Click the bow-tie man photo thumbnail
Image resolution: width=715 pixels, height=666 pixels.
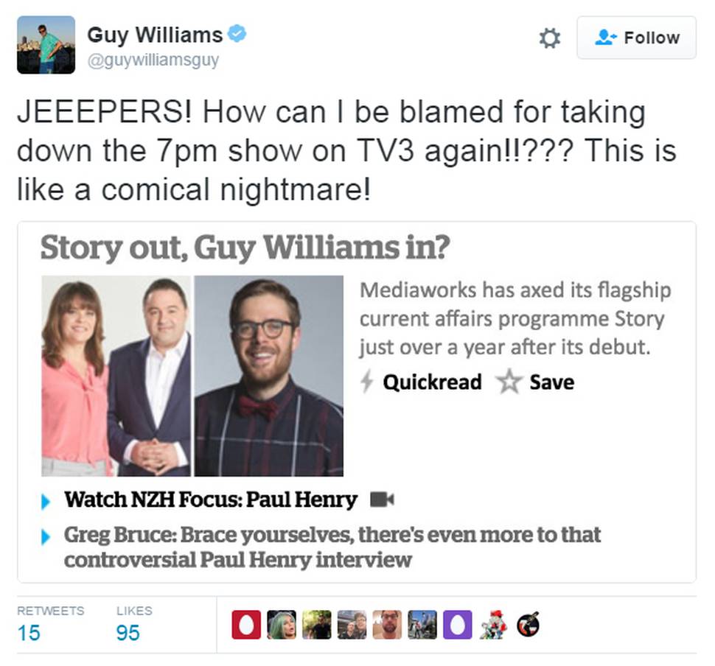pyautogui.click(x=269, y=376)
